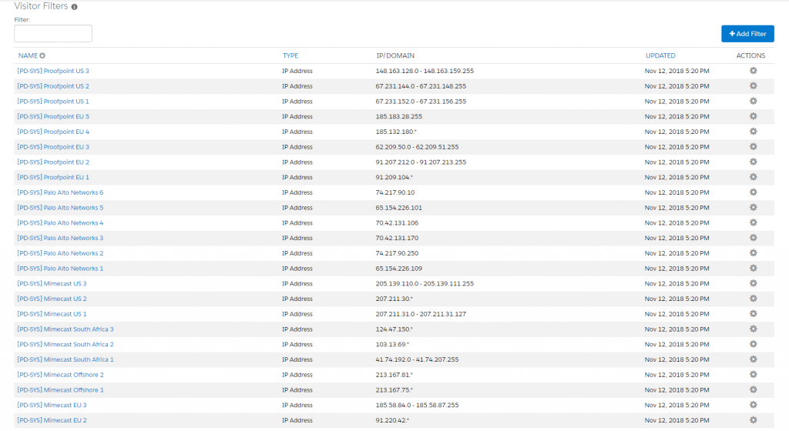Open gear actions for Palo Alto Networks 2

coord(753,253)
